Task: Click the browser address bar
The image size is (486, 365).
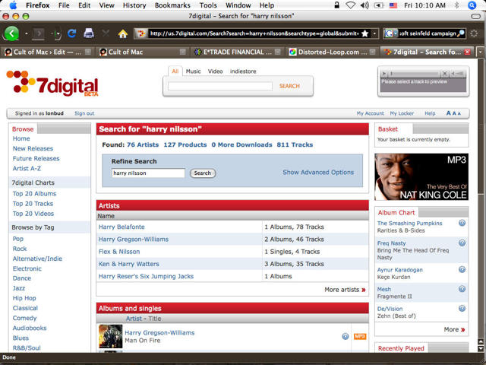Action: pyautogui.click(x=254, y=33)
